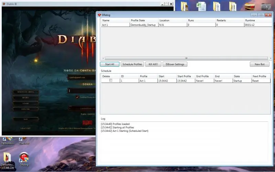Select the Diablo III desktop shortcut
This screenshot has height=172, width=275.
click(x=24, y=141)
